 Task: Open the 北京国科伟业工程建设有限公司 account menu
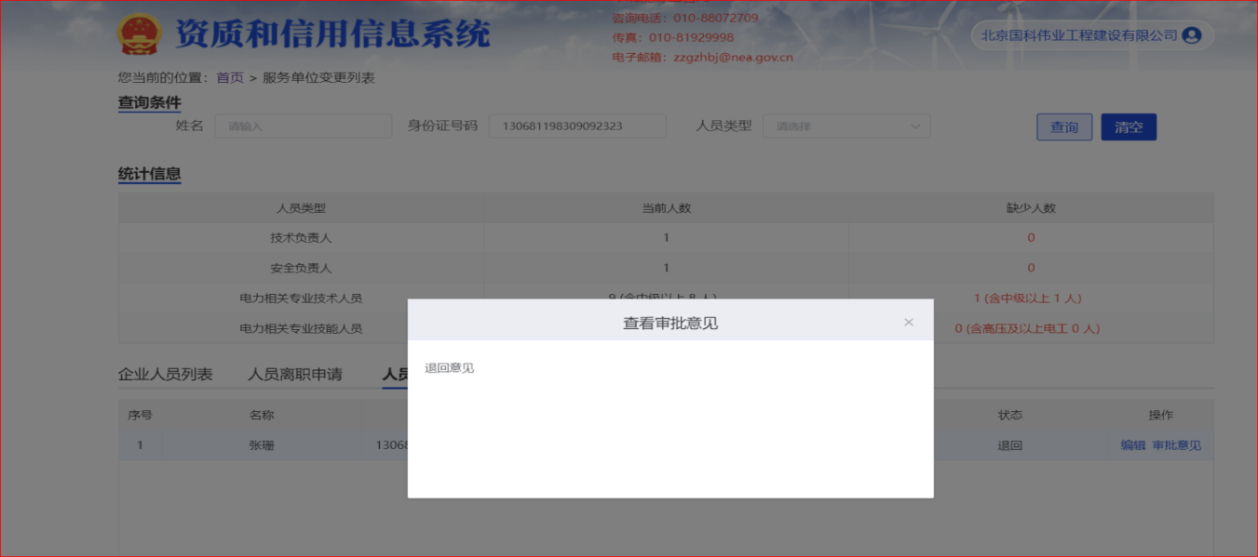[x=1078, y=35]
